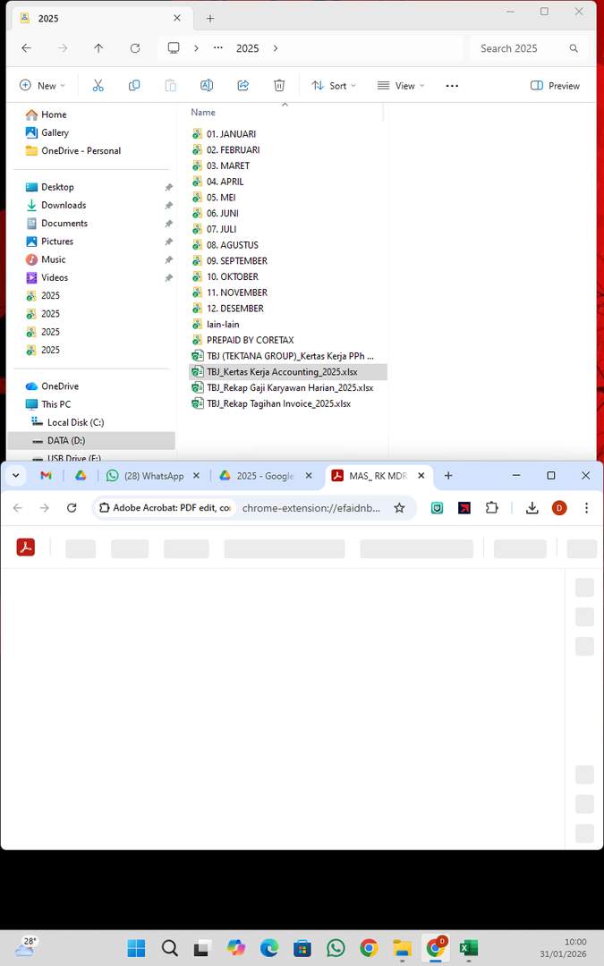Click the search magnifier icon in Explorer
Viewport: 604px width, 966px height.
coord(574,48)
